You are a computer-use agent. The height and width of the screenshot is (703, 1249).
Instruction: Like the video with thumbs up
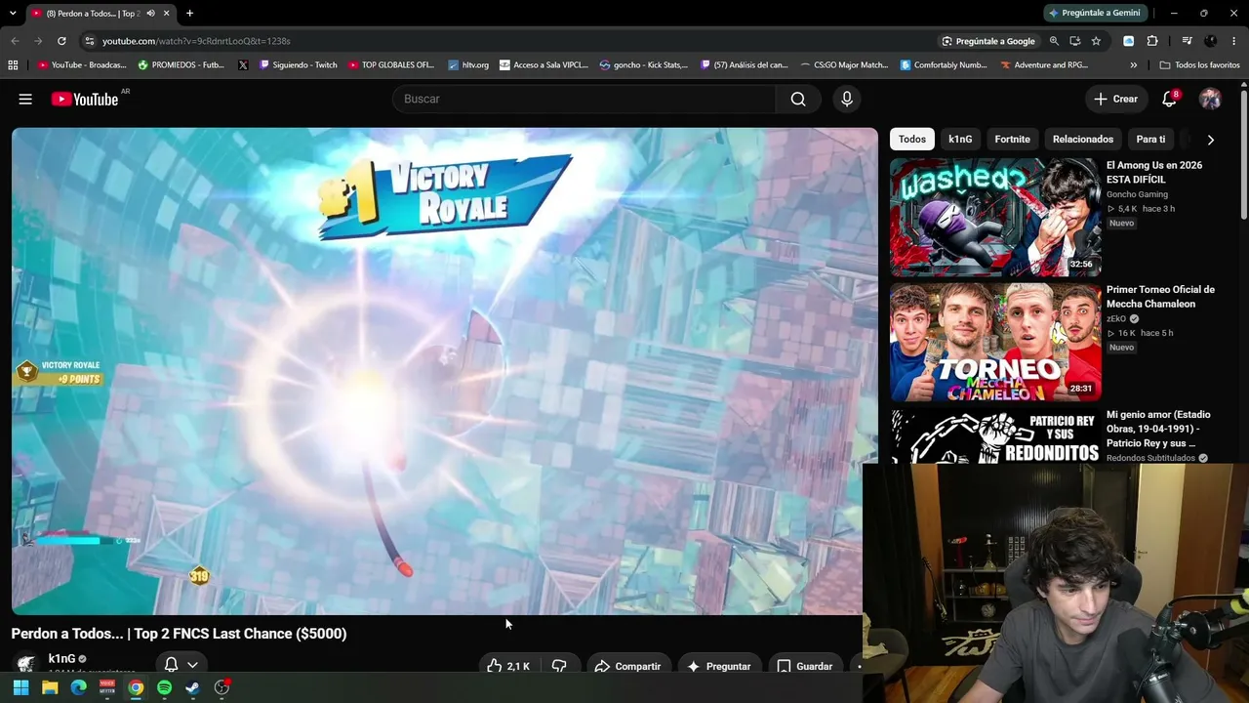point(508,666)
